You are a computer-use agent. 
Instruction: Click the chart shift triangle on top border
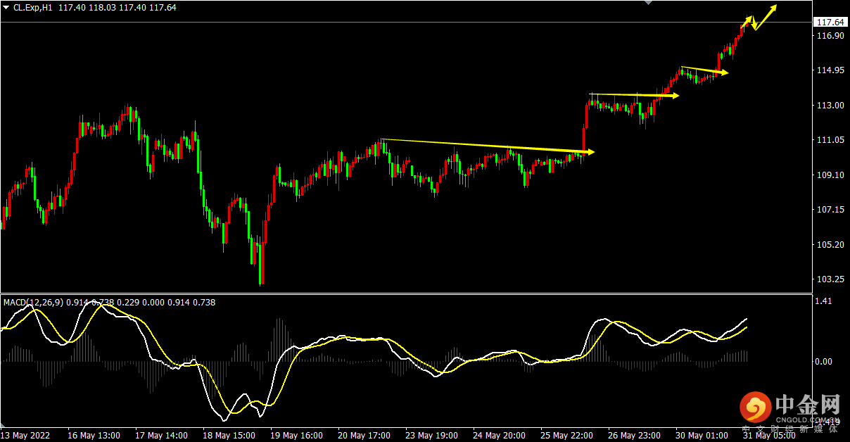[649, 4]
